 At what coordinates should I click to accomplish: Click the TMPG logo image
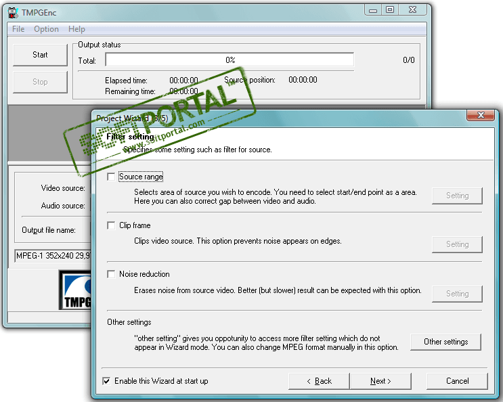pyautogui.click(x=75, y=290)
